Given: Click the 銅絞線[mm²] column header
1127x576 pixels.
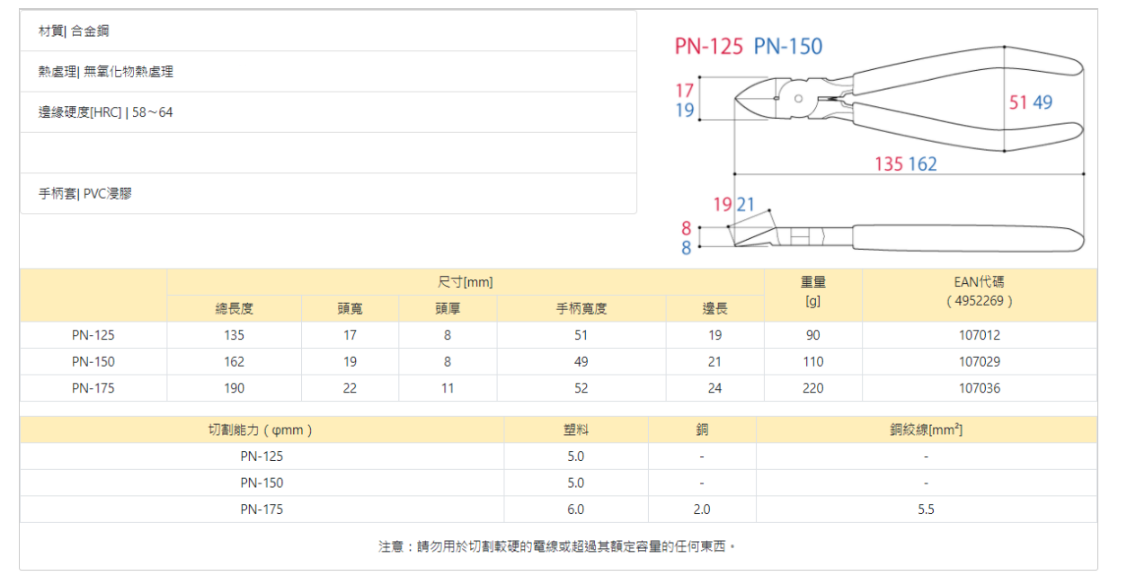Looking at the screenshot, I should [926, 430].
